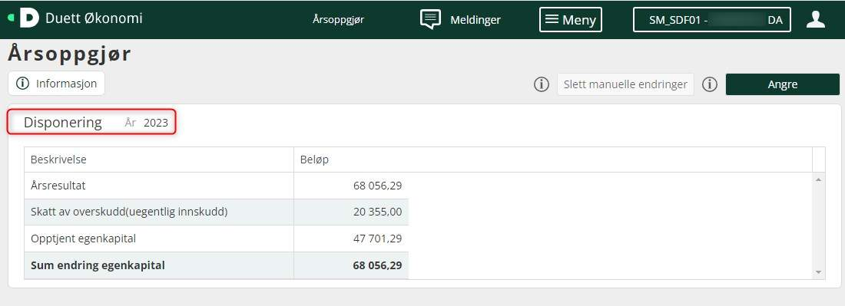The height and width of the screenshot is (306, 845).
Task: Click the hamburger icon in Meny
Action: [x=552, y=19]
